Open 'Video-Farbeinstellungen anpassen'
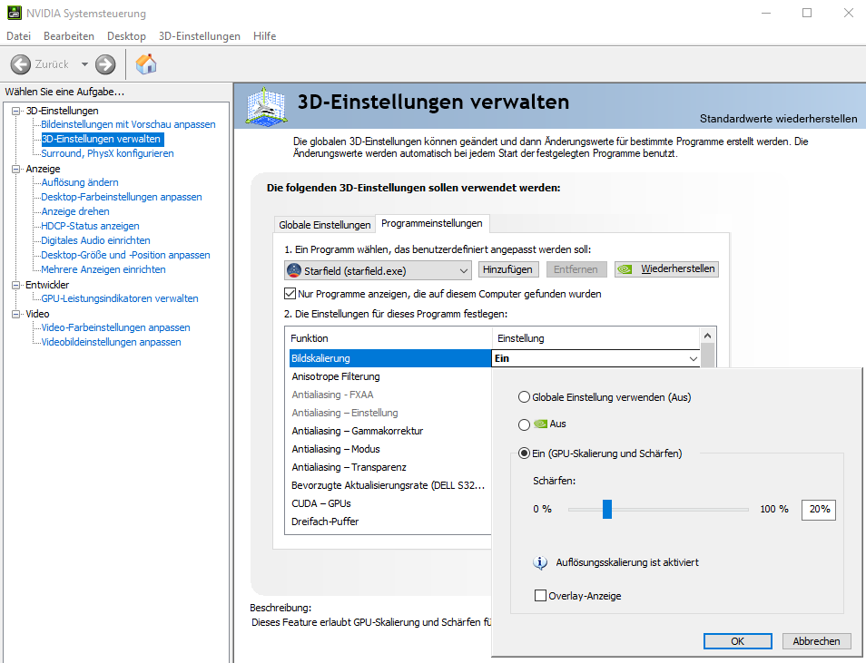The width and height of the screenshot is (866, 663). [115, 327]
